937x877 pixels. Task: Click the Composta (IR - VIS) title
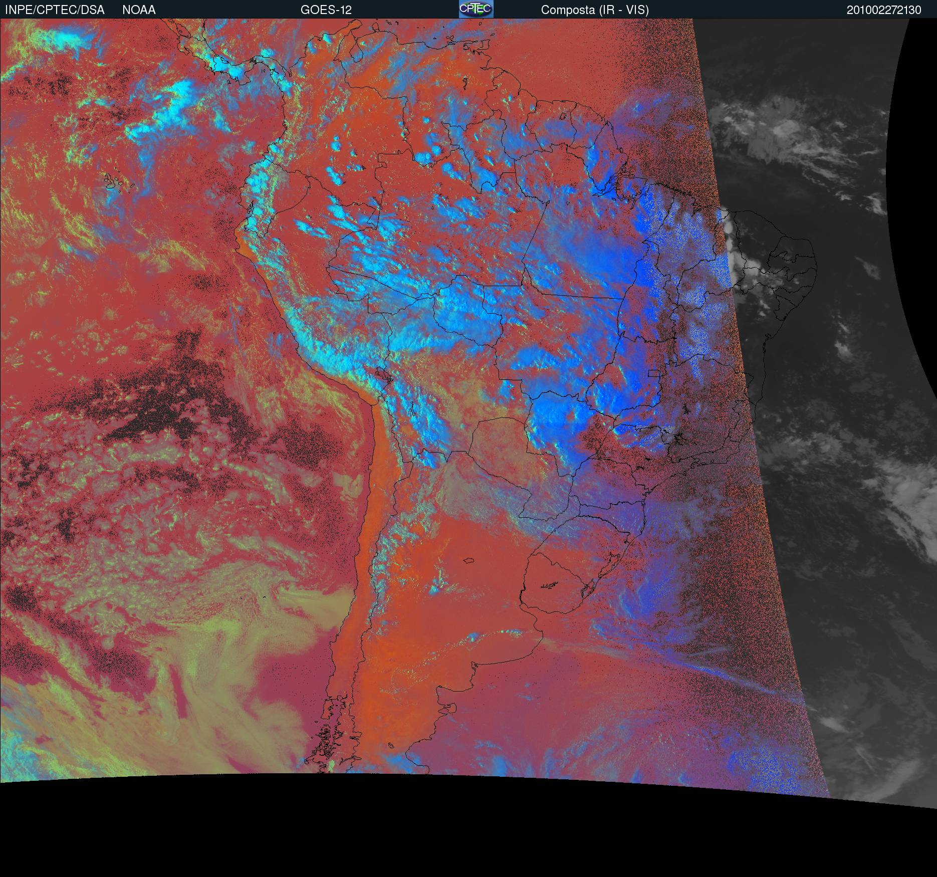595,10
